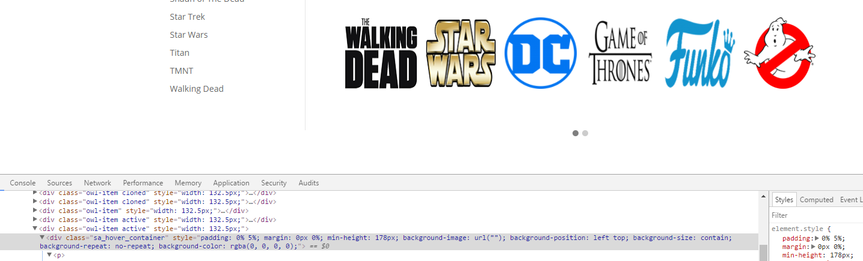Expand the margin shorthand in element.style
This screenshot has width=863, height=261.
tap(812, 247)
